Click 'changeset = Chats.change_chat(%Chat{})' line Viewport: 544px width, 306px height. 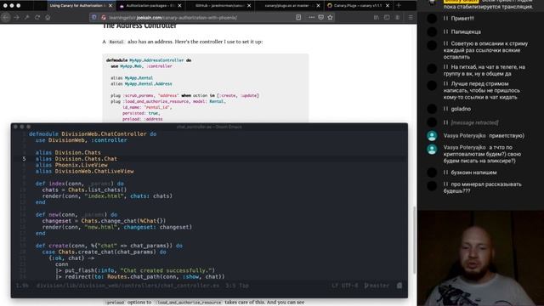coord(104,221)
